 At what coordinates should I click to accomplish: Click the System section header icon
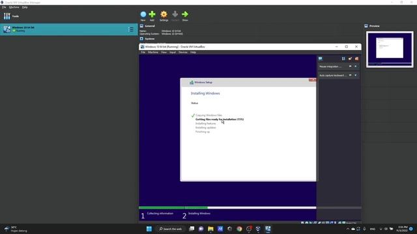point(141,38)
